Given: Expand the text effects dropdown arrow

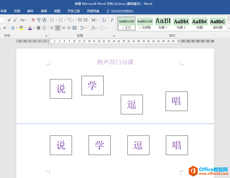Looking at the screenshot, I should (16, 28).
